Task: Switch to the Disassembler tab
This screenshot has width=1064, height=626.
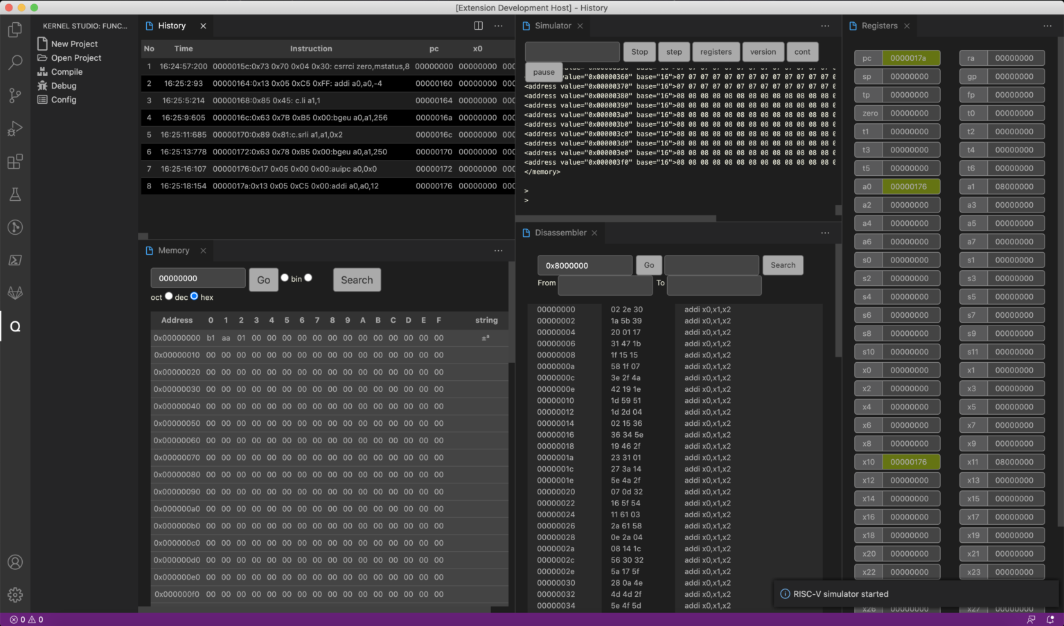Action: click(561, 233)
